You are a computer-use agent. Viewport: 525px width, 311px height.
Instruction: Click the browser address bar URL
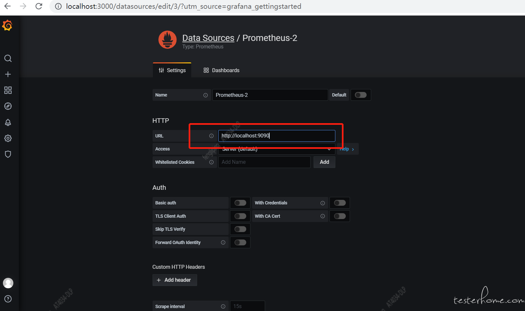pos(183,6)
